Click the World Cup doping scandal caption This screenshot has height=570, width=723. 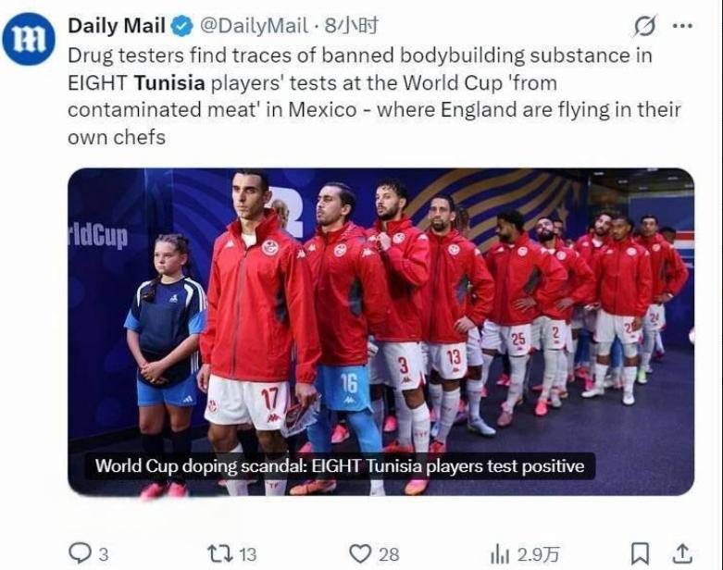tap(340, 465)
